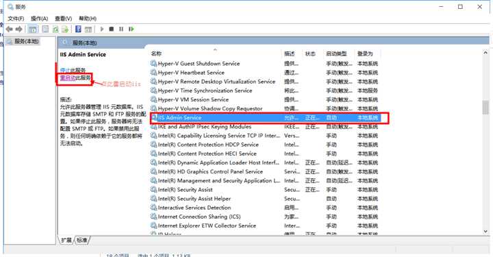The height and width of the screenshot is (257, 493).
Task: Select Internet Explorer ETW Collector Service
Action: (x=265, y=226)
